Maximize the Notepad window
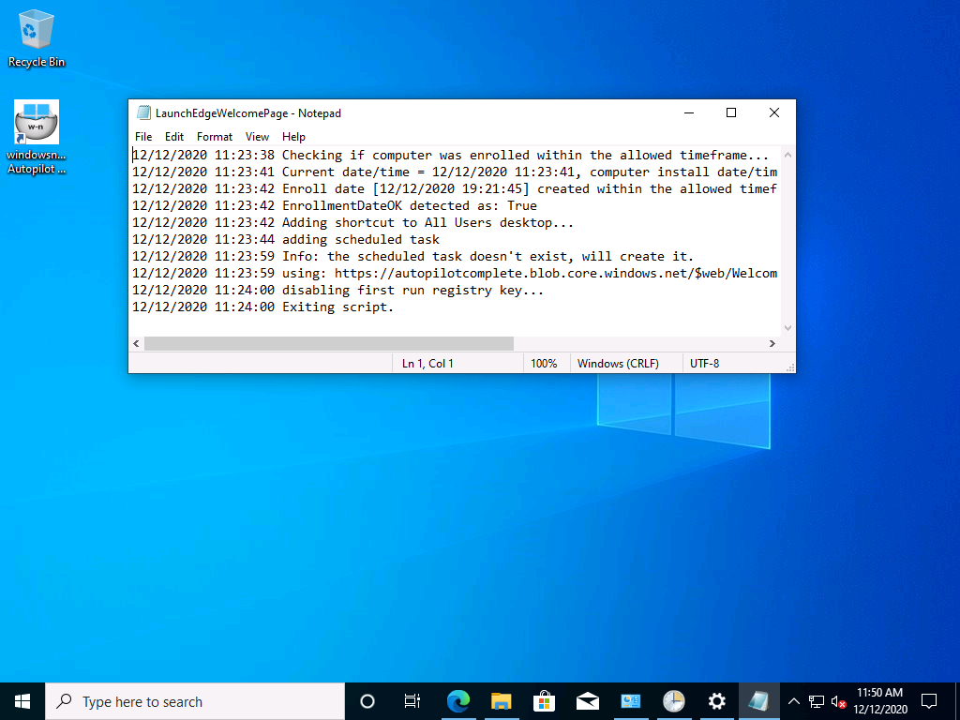Screen dimensions: 960x720 click(x=731, y=112)
